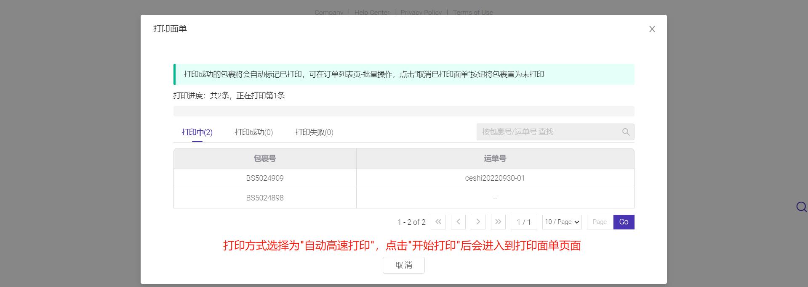Click the Page number input box

(600, 222)
